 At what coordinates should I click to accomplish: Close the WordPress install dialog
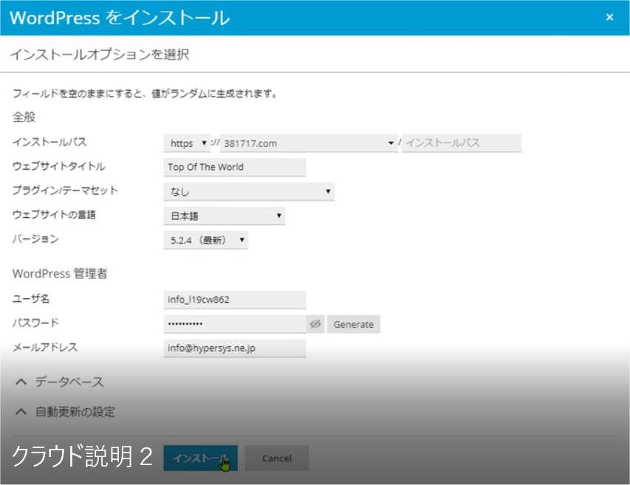[x=609, y=17]
